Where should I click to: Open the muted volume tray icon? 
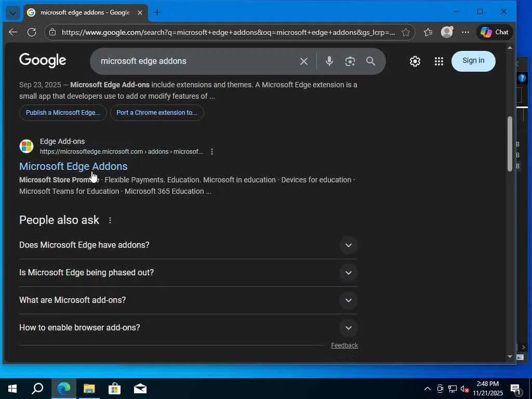tap(465, 389)
